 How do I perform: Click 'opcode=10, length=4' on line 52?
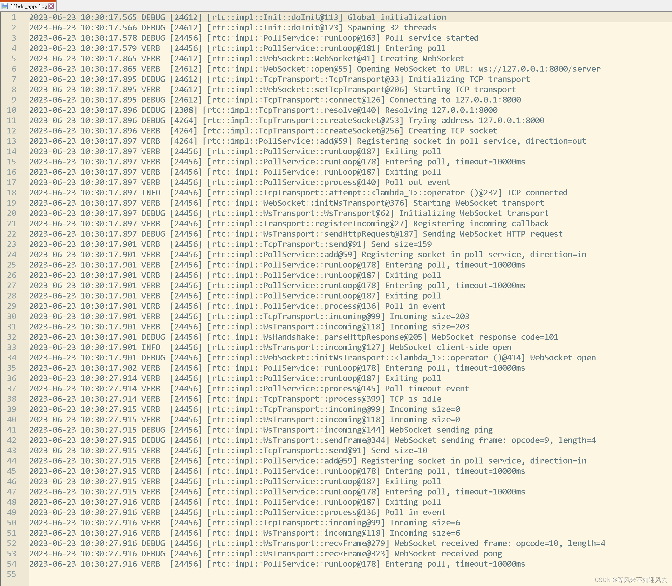560,543
